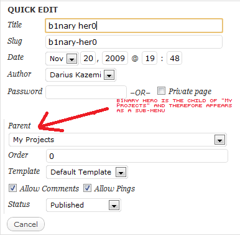The image size is (240, 235).
Task: Click the Slug text field
Action: coord(134,42)
